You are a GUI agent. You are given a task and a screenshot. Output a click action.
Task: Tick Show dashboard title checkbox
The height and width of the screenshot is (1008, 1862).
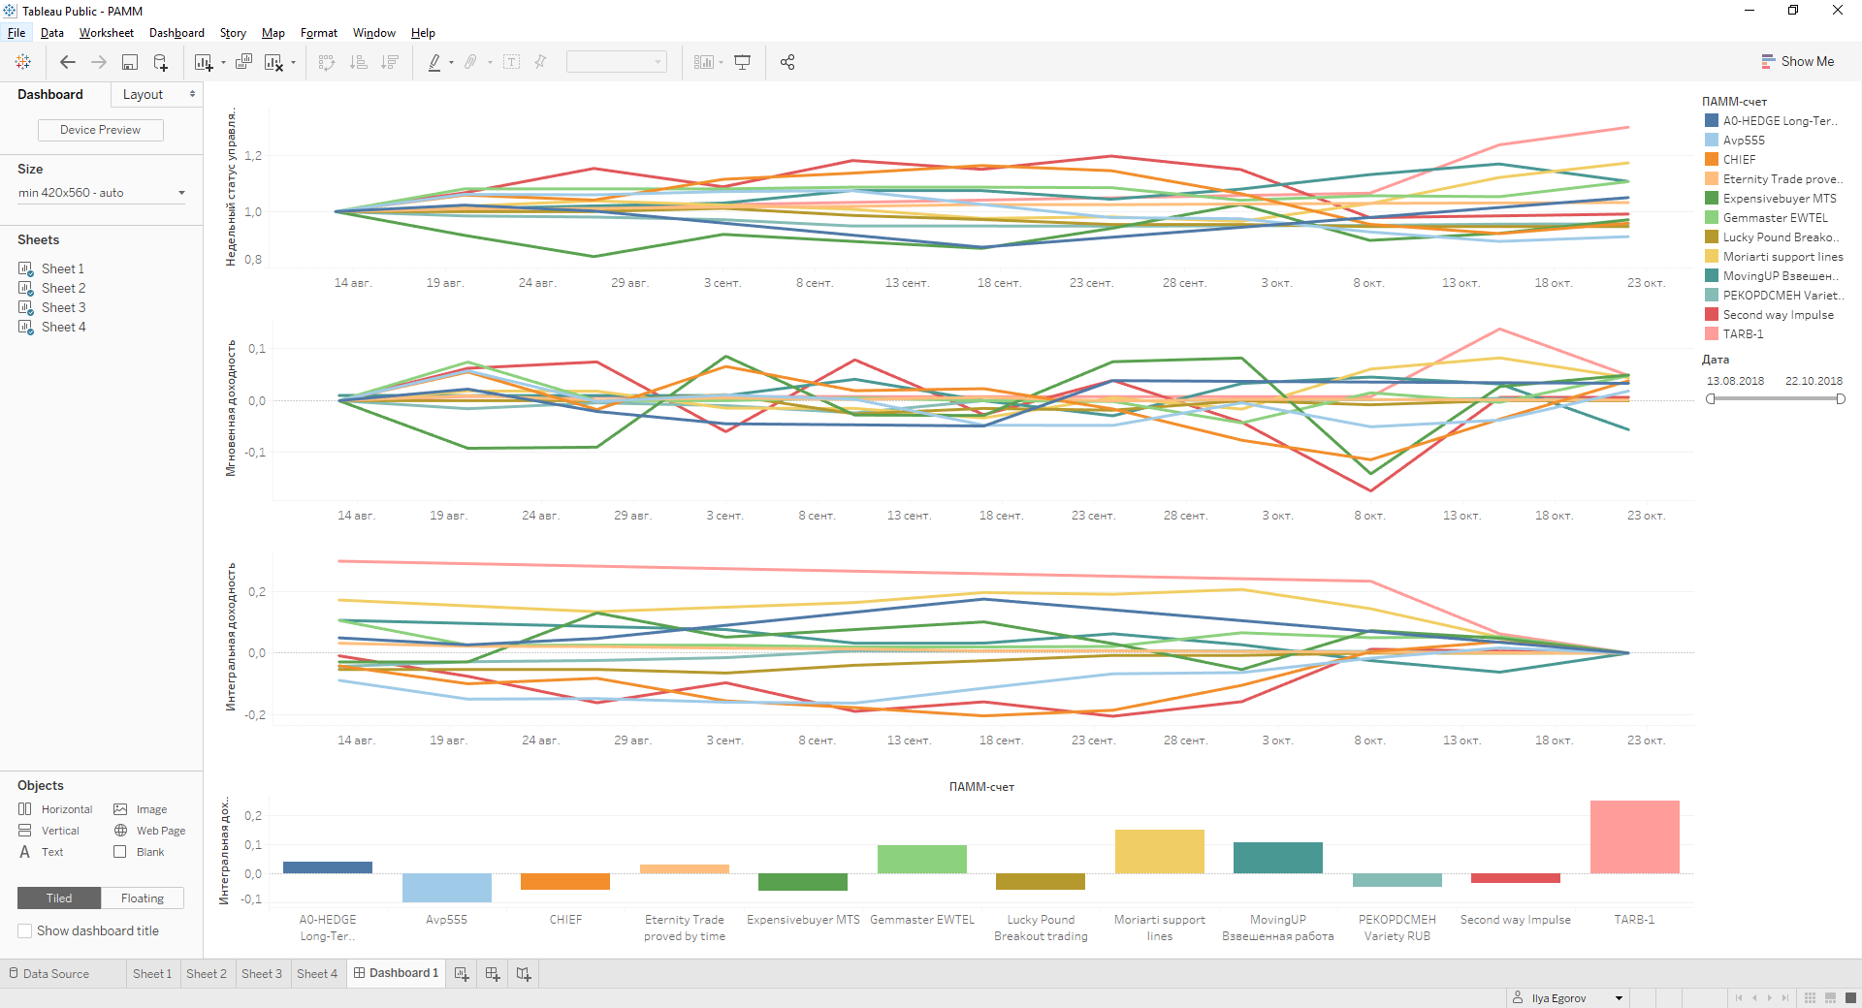point(25,931)
